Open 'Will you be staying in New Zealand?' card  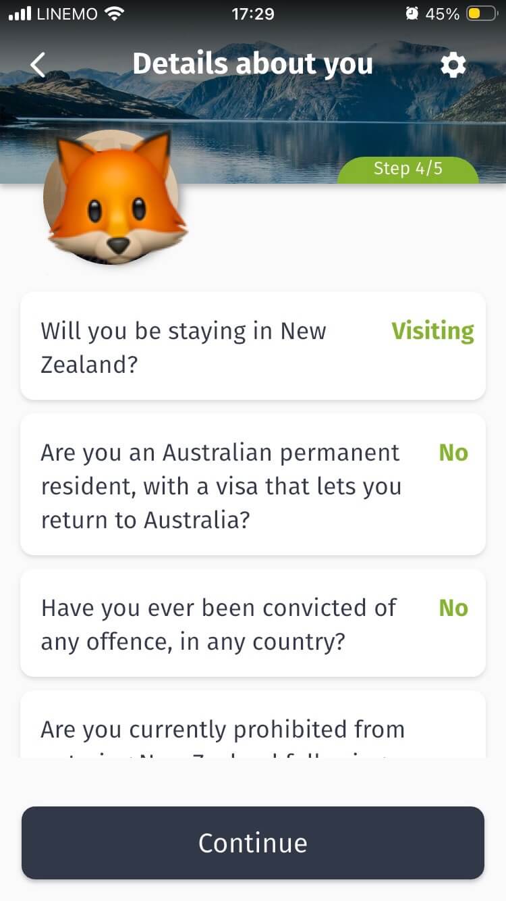(253, 346)
